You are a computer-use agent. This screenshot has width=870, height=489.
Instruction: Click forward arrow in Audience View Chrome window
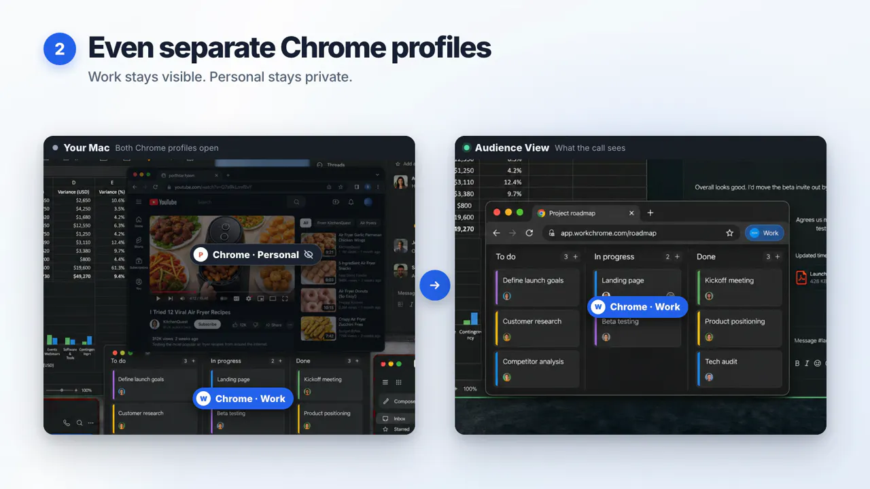coord(512,233)
